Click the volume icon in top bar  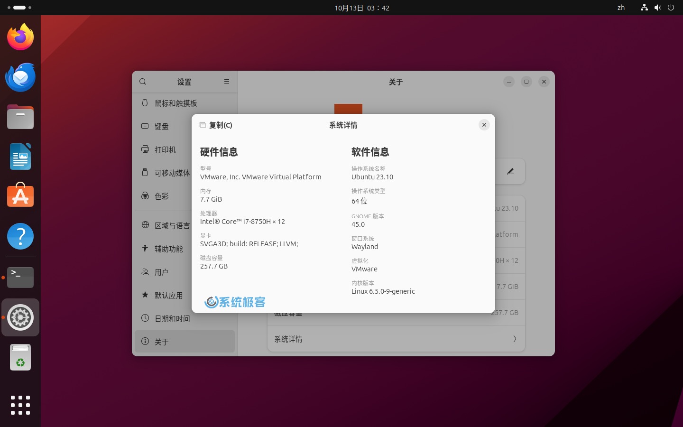point(657,8)
